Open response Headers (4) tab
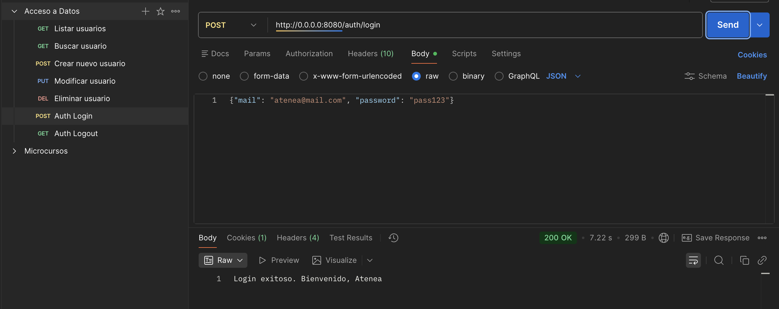This screenshot has width=779, height=309. pyautogui.click(x=298, y=238)
